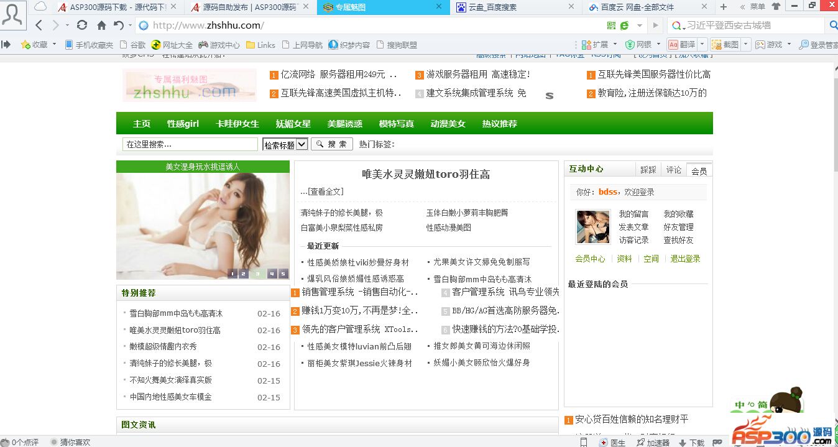This screenshot has height=447, width=838.
Task: Open the 模特写真 navigation menu item
Action: [396, 124]
